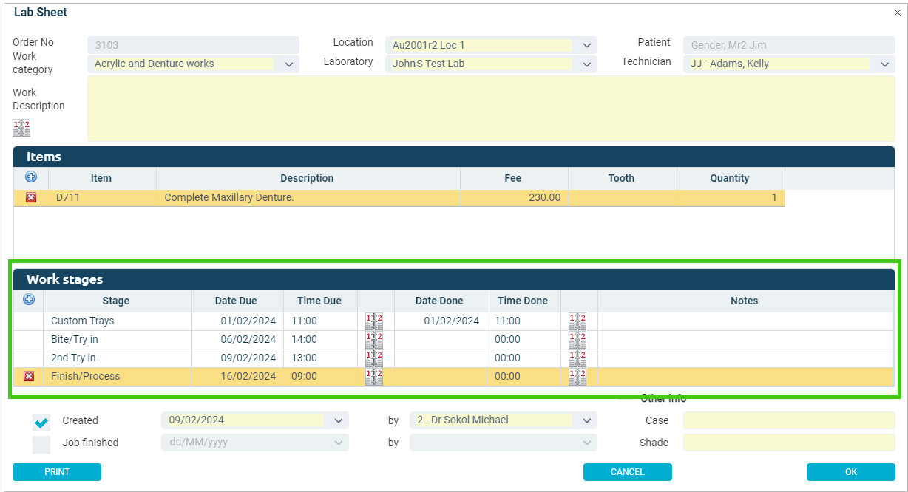Viewport: 908px width, 492px height.
Task: Open due date calendar for Finish/Process
Action: 374,377
